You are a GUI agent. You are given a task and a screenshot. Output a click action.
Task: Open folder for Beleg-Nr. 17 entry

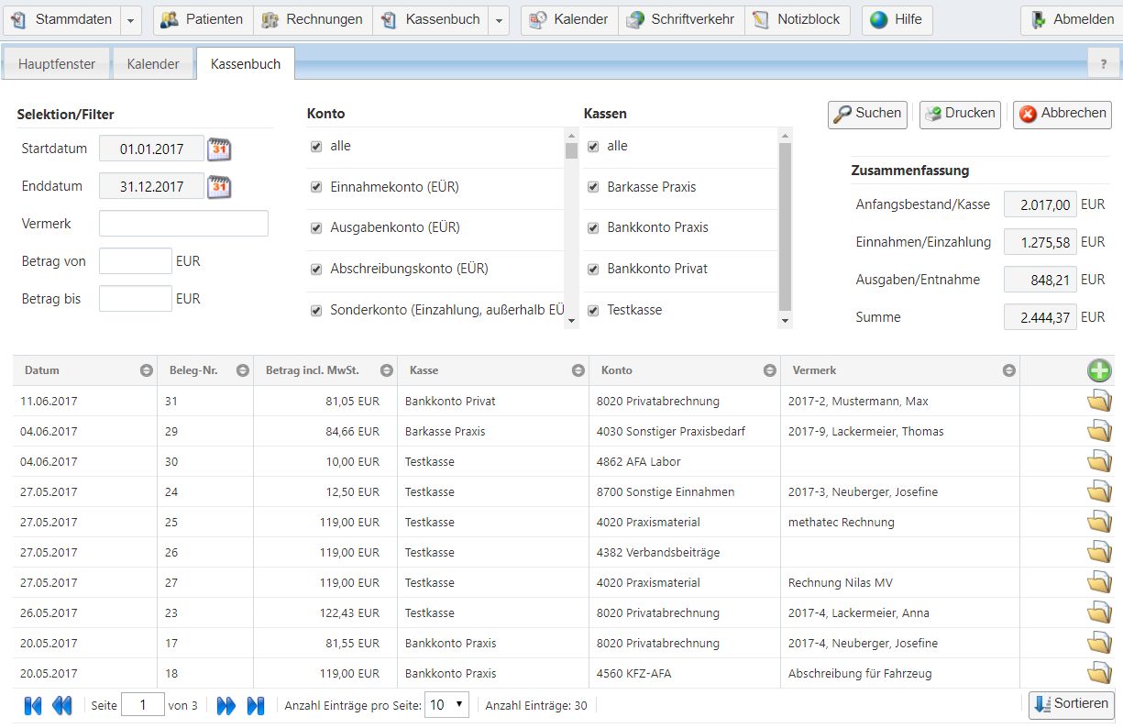[1099, 643]
